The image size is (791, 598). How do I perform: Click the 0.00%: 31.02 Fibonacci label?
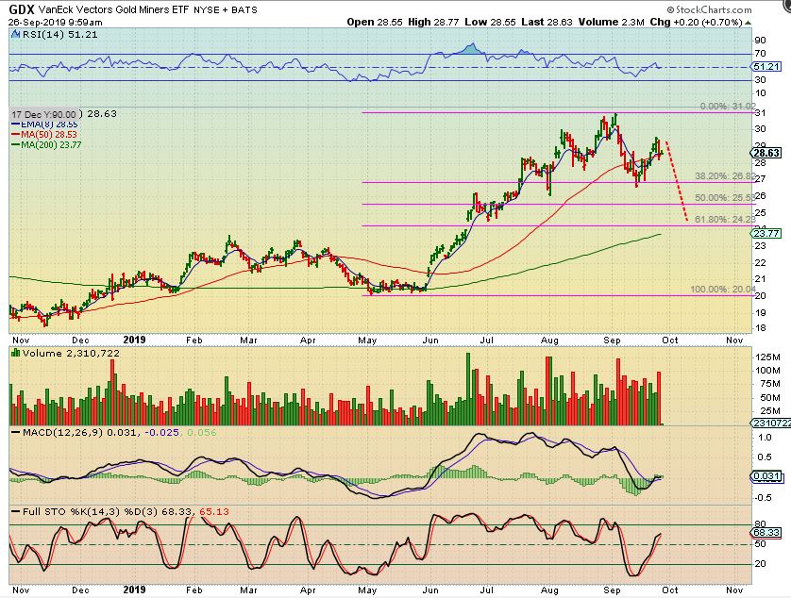pyautogui.click(x=728, y=107)
